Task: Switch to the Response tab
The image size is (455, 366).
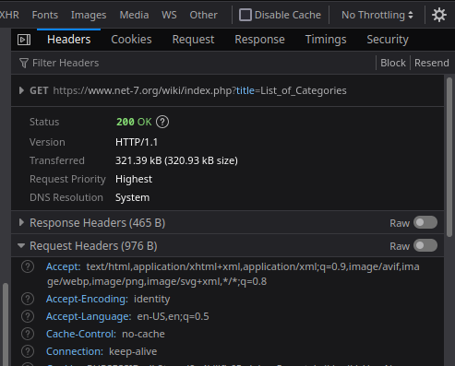Action: [259, 40]
